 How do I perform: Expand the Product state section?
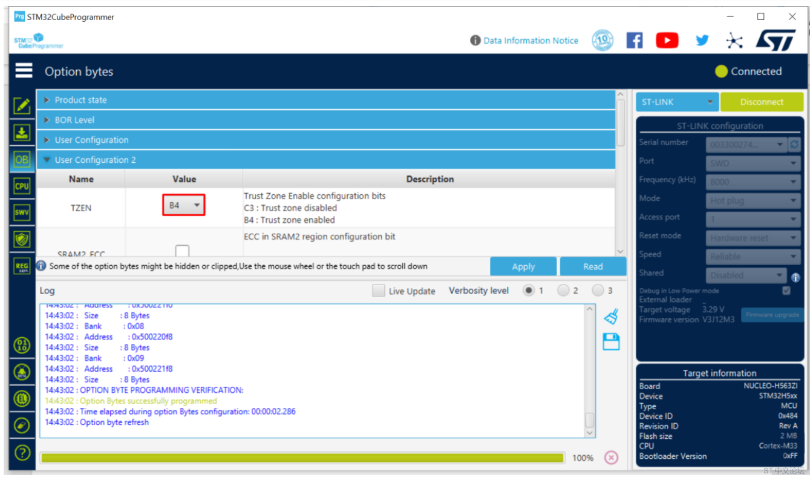(x=325, y=100)
